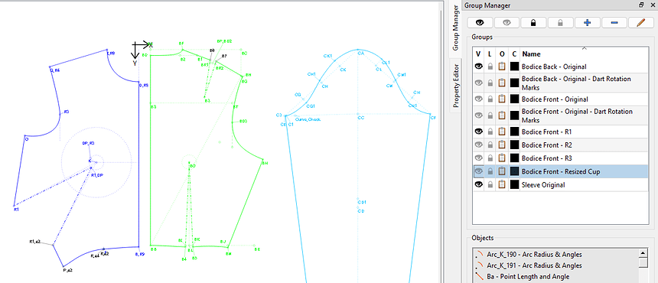Click objects clipboard icon for Bodice Front - R1
This screenshot has width=658, height=283.
(x=502, y=132)
